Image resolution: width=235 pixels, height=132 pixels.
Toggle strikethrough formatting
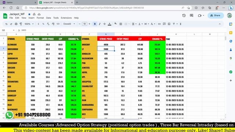point(104,24)
